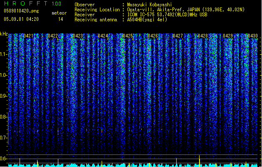Click the 0426 time marker
Viewport: 262px width, 167px height.
coord(153,36)
